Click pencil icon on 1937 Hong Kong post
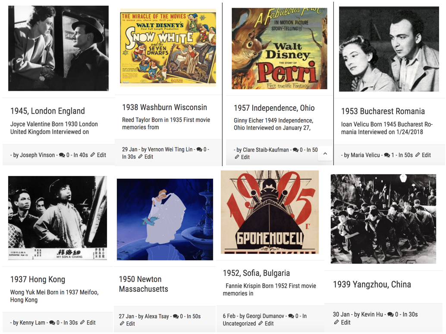Screen dimensions: 446x334 [82, 322]
